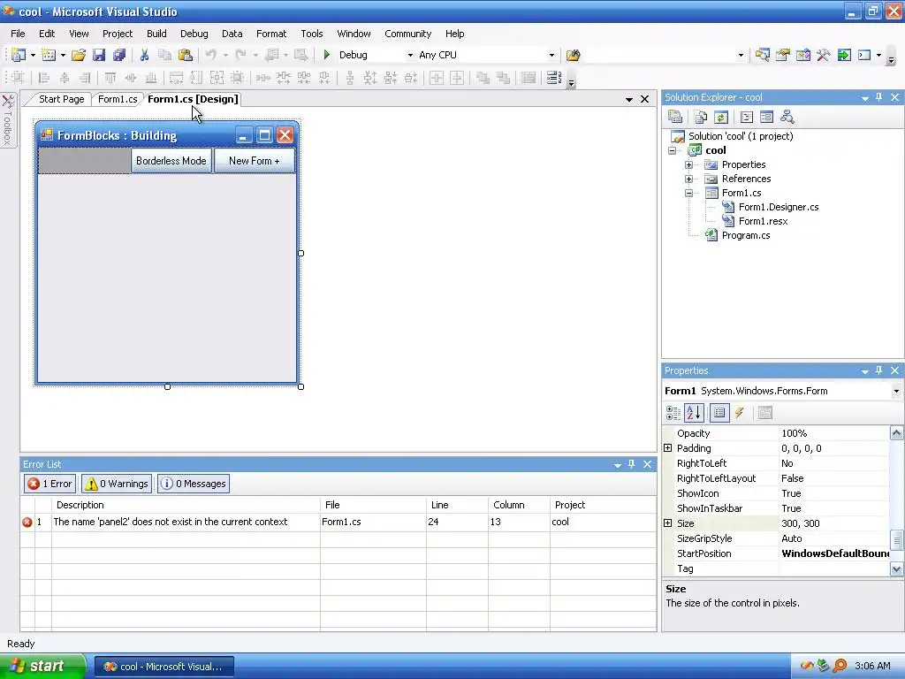Click the New Form + button
The image size is (905, 679).
pos(254,161)
